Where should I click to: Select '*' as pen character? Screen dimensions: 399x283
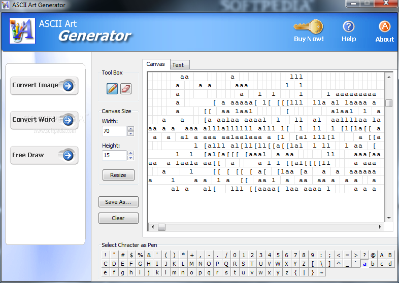click(183, 255)
